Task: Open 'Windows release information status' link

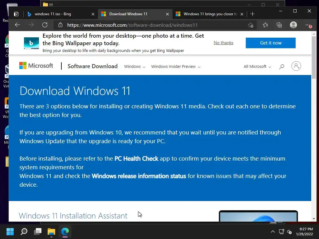Action: pos(139,176)
